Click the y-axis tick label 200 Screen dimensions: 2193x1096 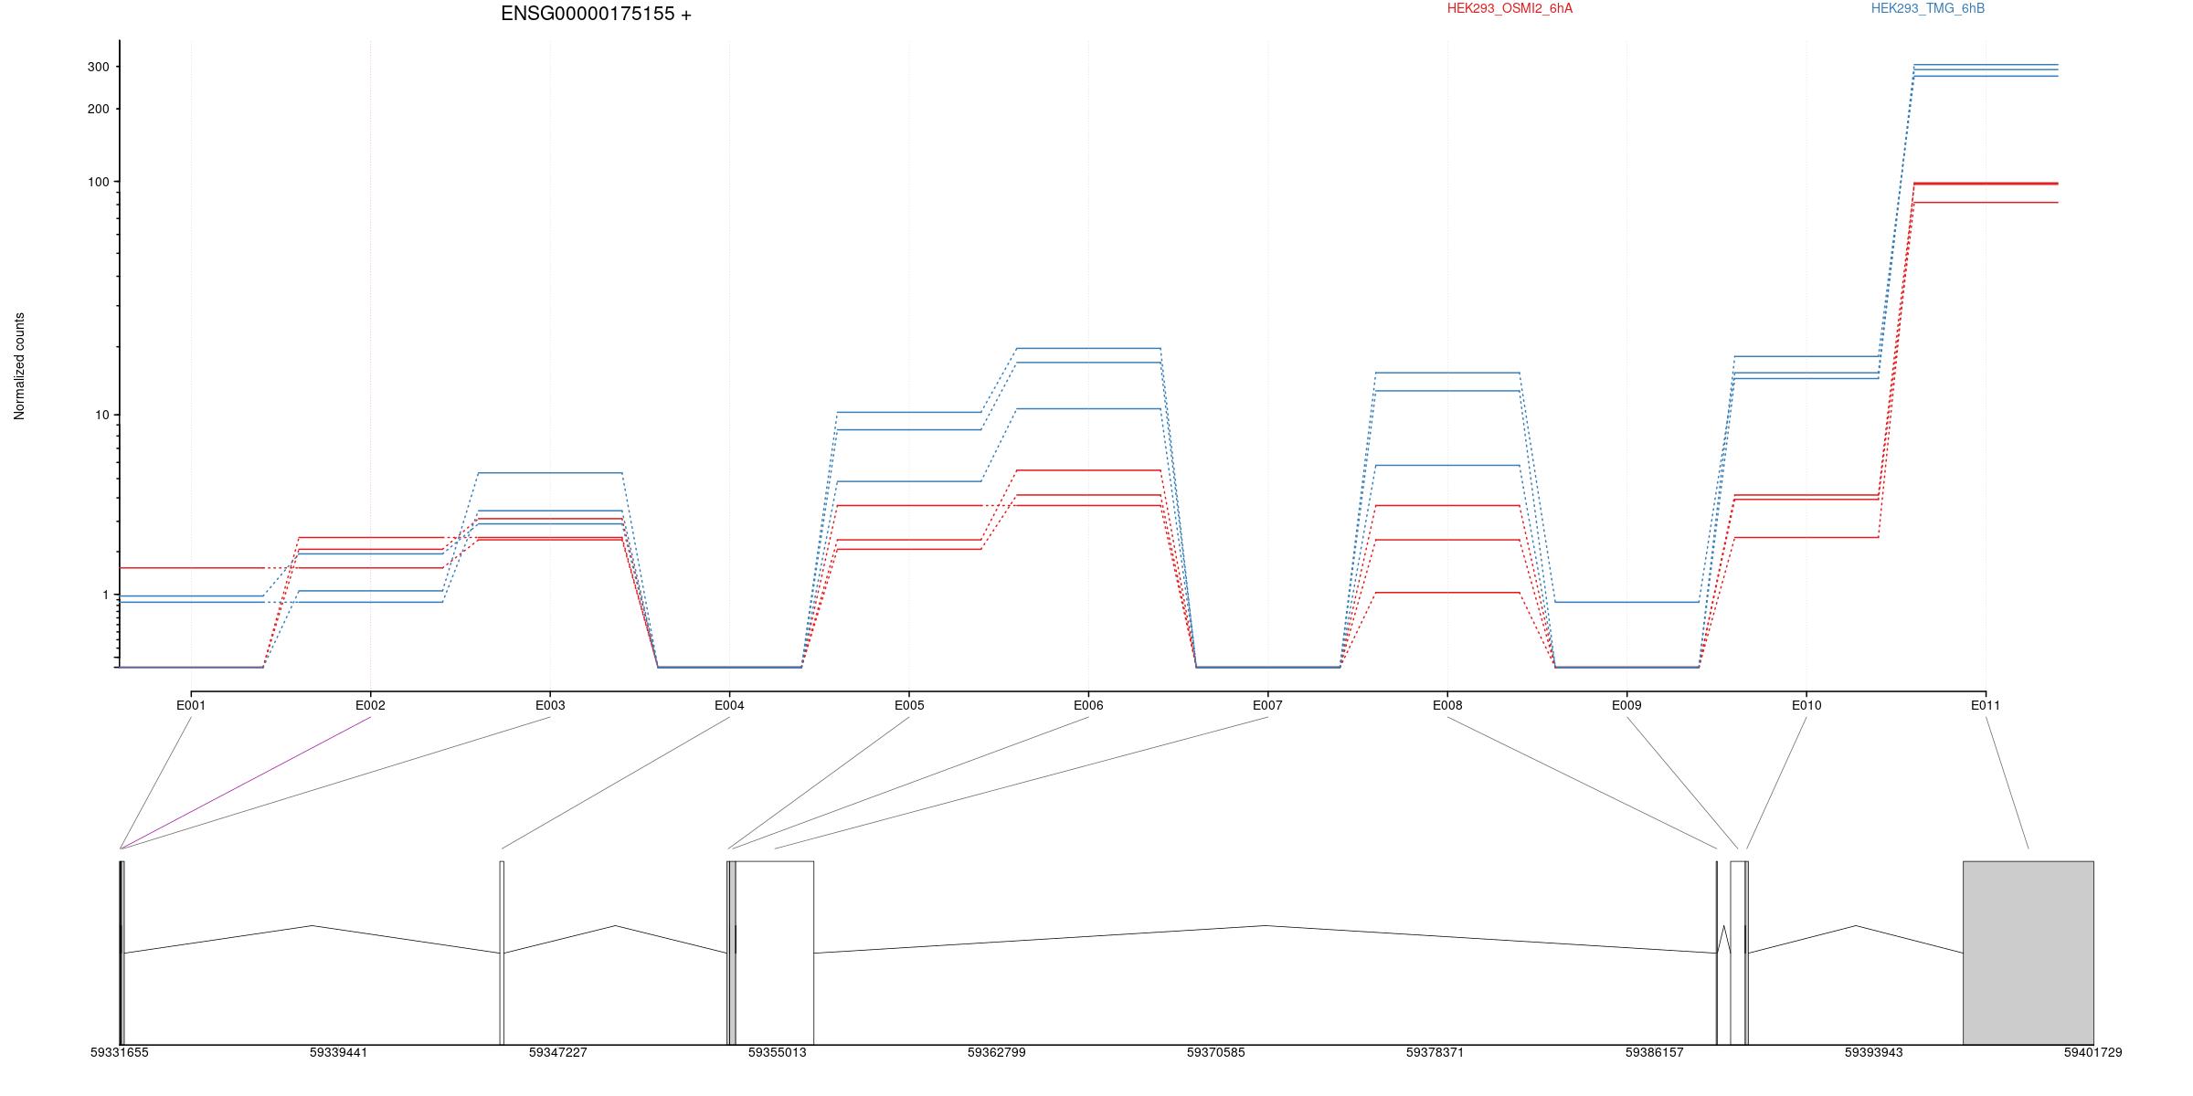point(99,109)
